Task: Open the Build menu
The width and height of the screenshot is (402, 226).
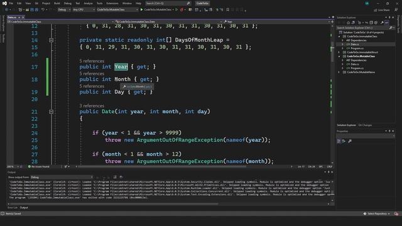Action: 57,3
